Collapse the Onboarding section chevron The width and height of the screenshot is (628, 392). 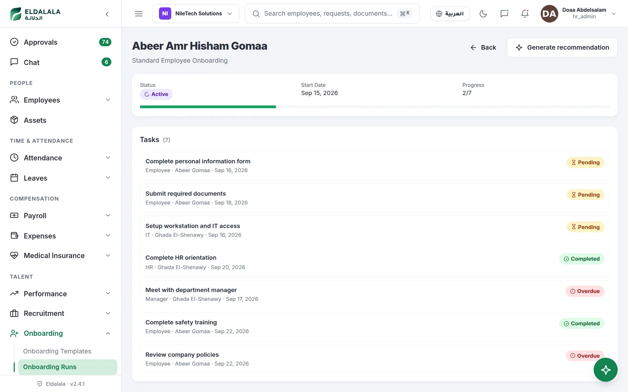tap(108, 333)
